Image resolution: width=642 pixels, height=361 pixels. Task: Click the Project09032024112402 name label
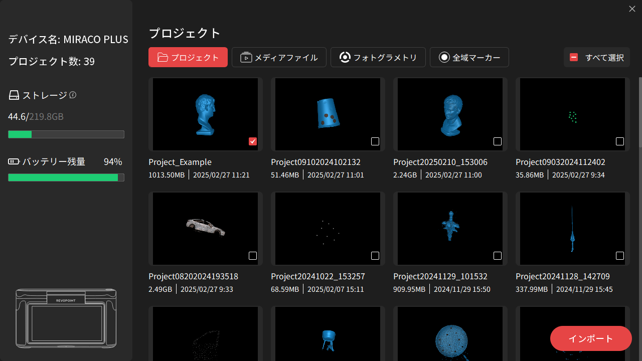[560, 162]
